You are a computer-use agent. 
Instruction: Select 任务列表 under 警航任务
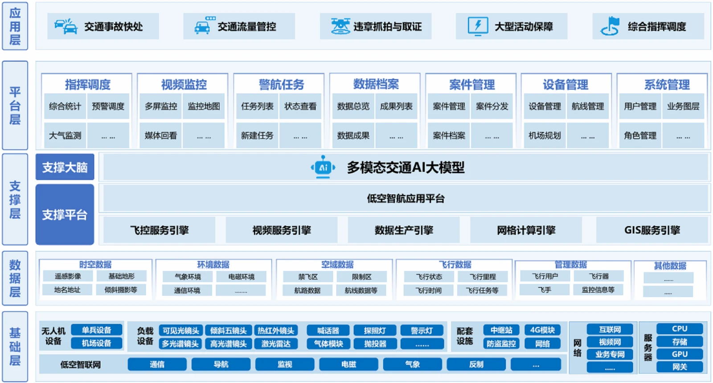click(x=257, y=106)
